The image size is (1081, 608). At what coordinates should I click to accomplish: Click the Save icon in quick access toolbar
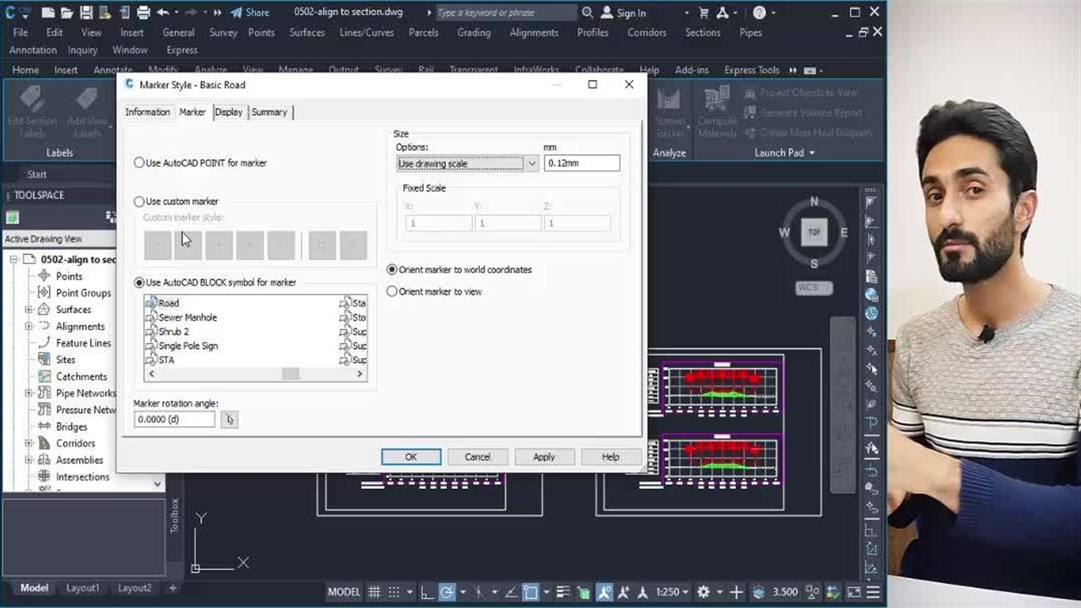86,13
